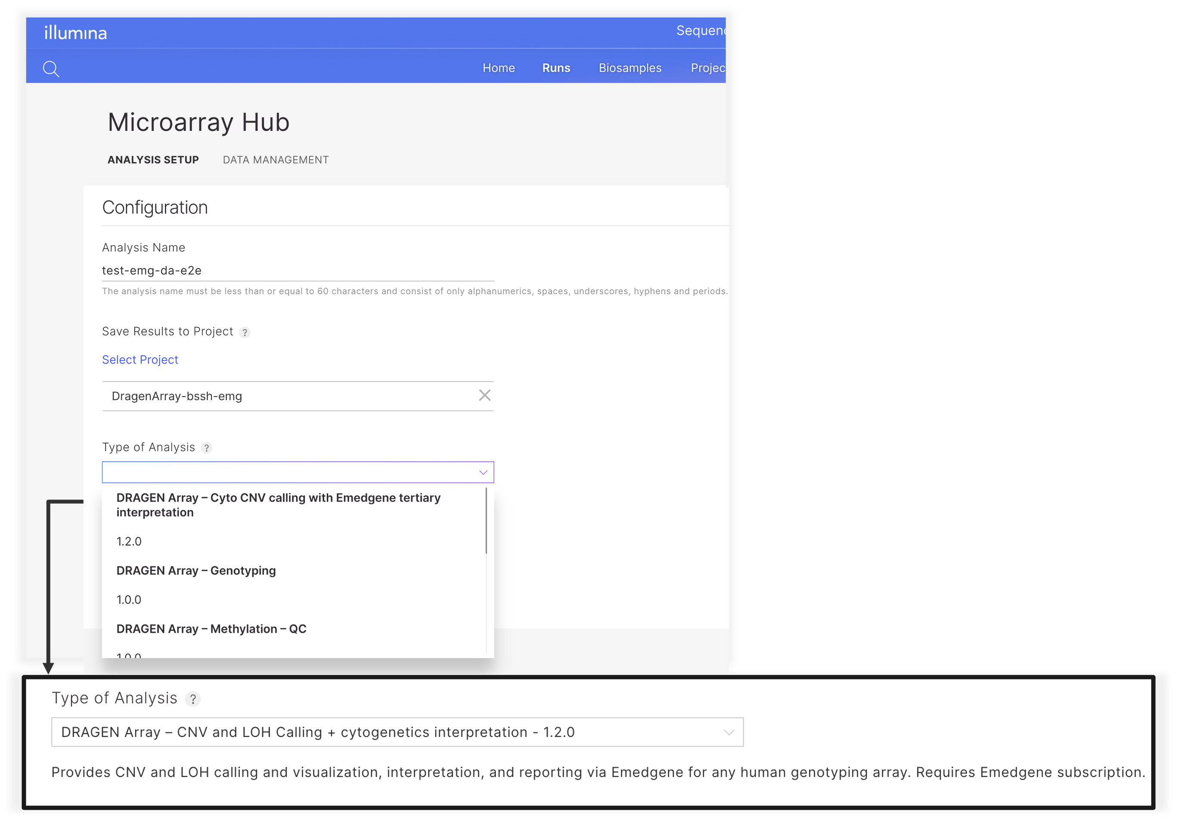Click the Sequence Hub text in header
Screen dimensions: 1178x823
tap(701, 31)
